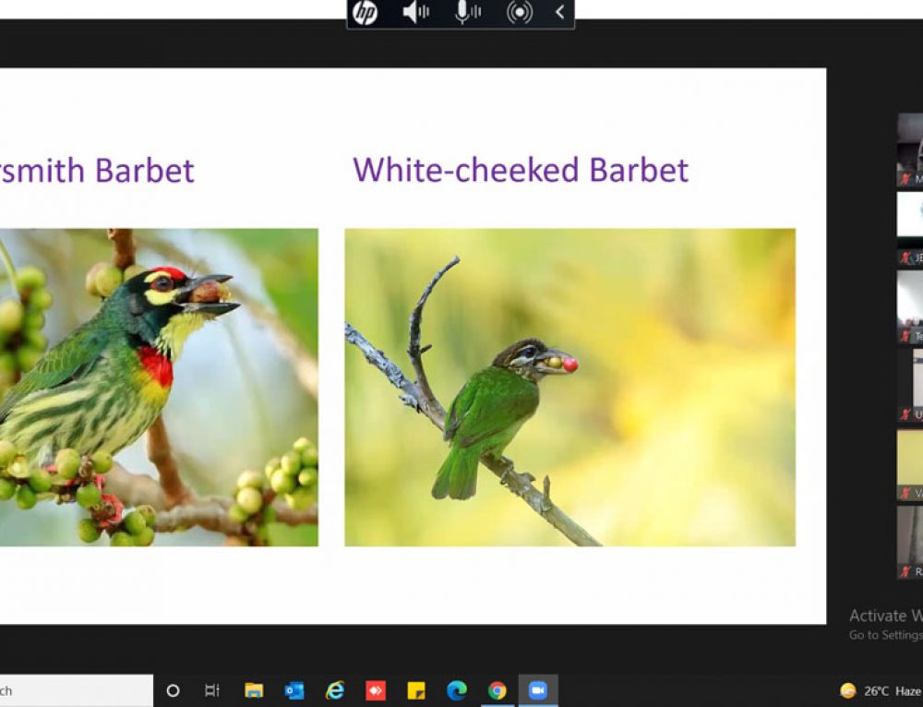Click the Zoom icon on the taskbar
This screenshot has width=923, height=707.
tap(538, 690)
